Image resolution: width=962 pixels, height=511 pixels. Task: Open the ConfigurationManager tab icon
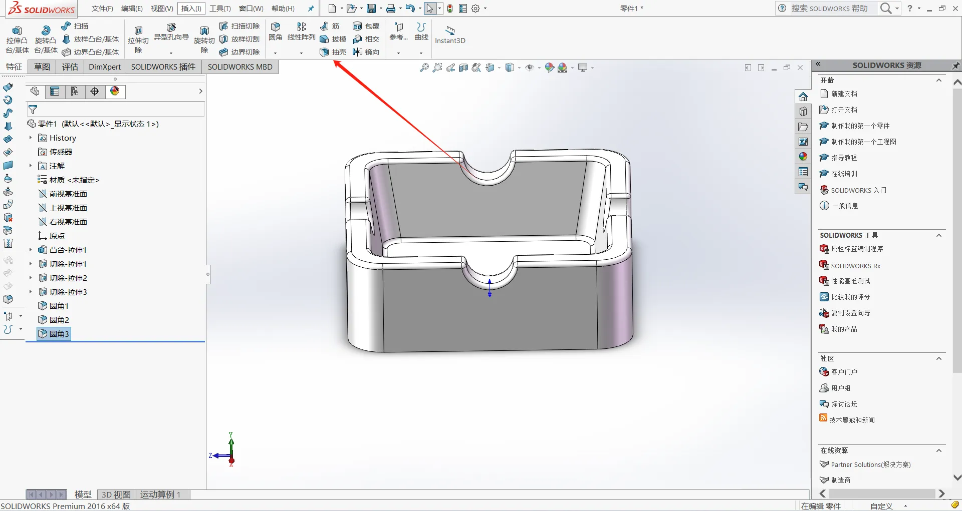click(x=75, y=91)
